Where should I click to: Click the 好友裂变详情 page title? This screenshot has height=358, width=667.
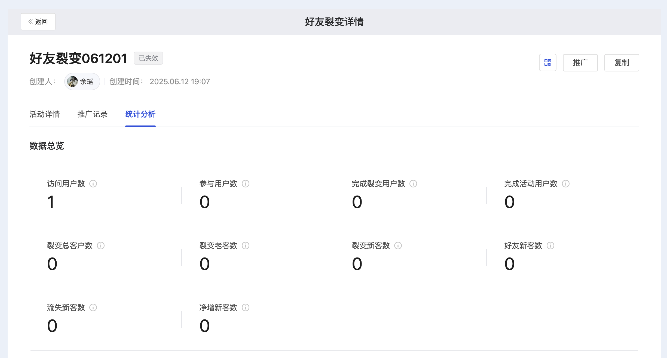tap(334, 22)
